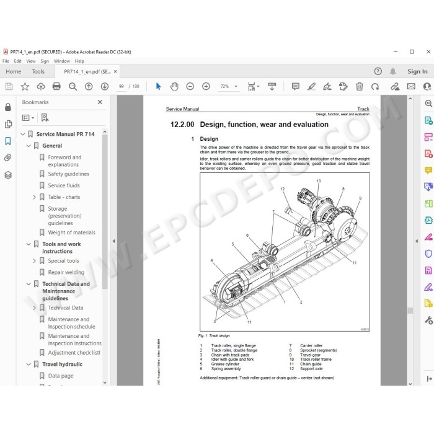Click the Fit page options icon

tap(253, 87)
